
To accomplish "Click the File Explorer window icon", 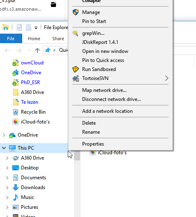I will (6, 27).
